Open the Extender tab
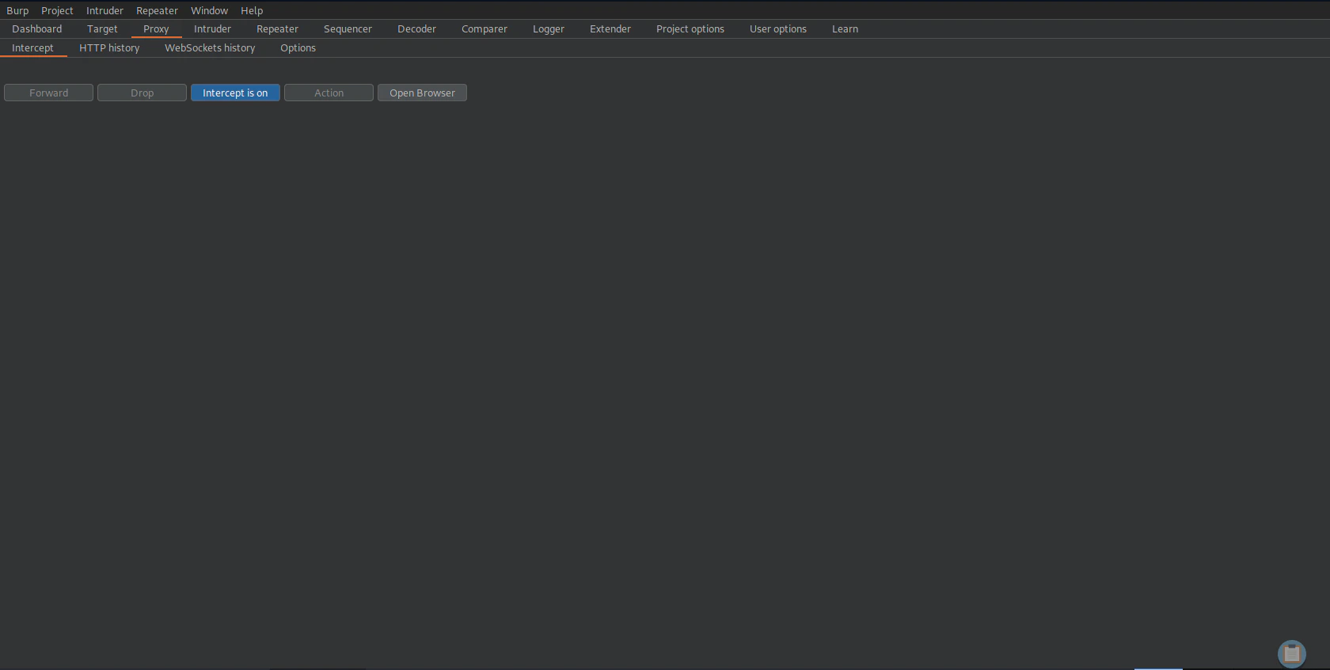This screenshot has width=1330, height=670. 610,28
